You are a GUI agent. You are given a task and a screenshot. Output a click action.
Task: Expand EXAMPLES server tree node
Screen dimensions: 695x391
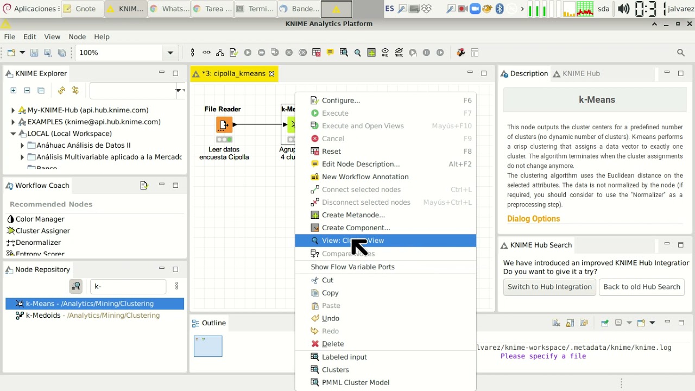(x=13, y=122)
